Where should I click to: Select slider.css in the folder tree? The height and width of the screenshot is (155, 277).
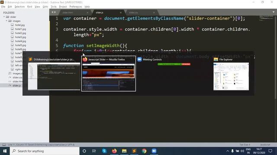point(17,77)
